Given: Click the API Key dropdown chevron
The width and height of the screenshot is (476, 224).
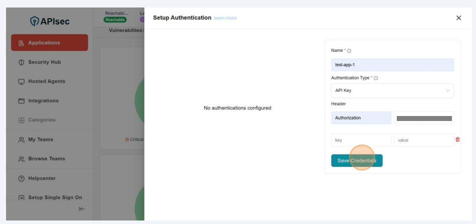Looking at the screenshot, I should 447,90.
